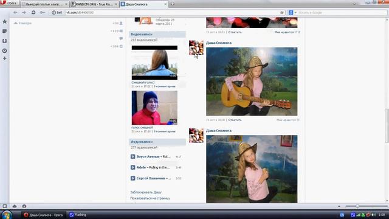Click Ответить under the guitar photo

(x=235, y=120)
